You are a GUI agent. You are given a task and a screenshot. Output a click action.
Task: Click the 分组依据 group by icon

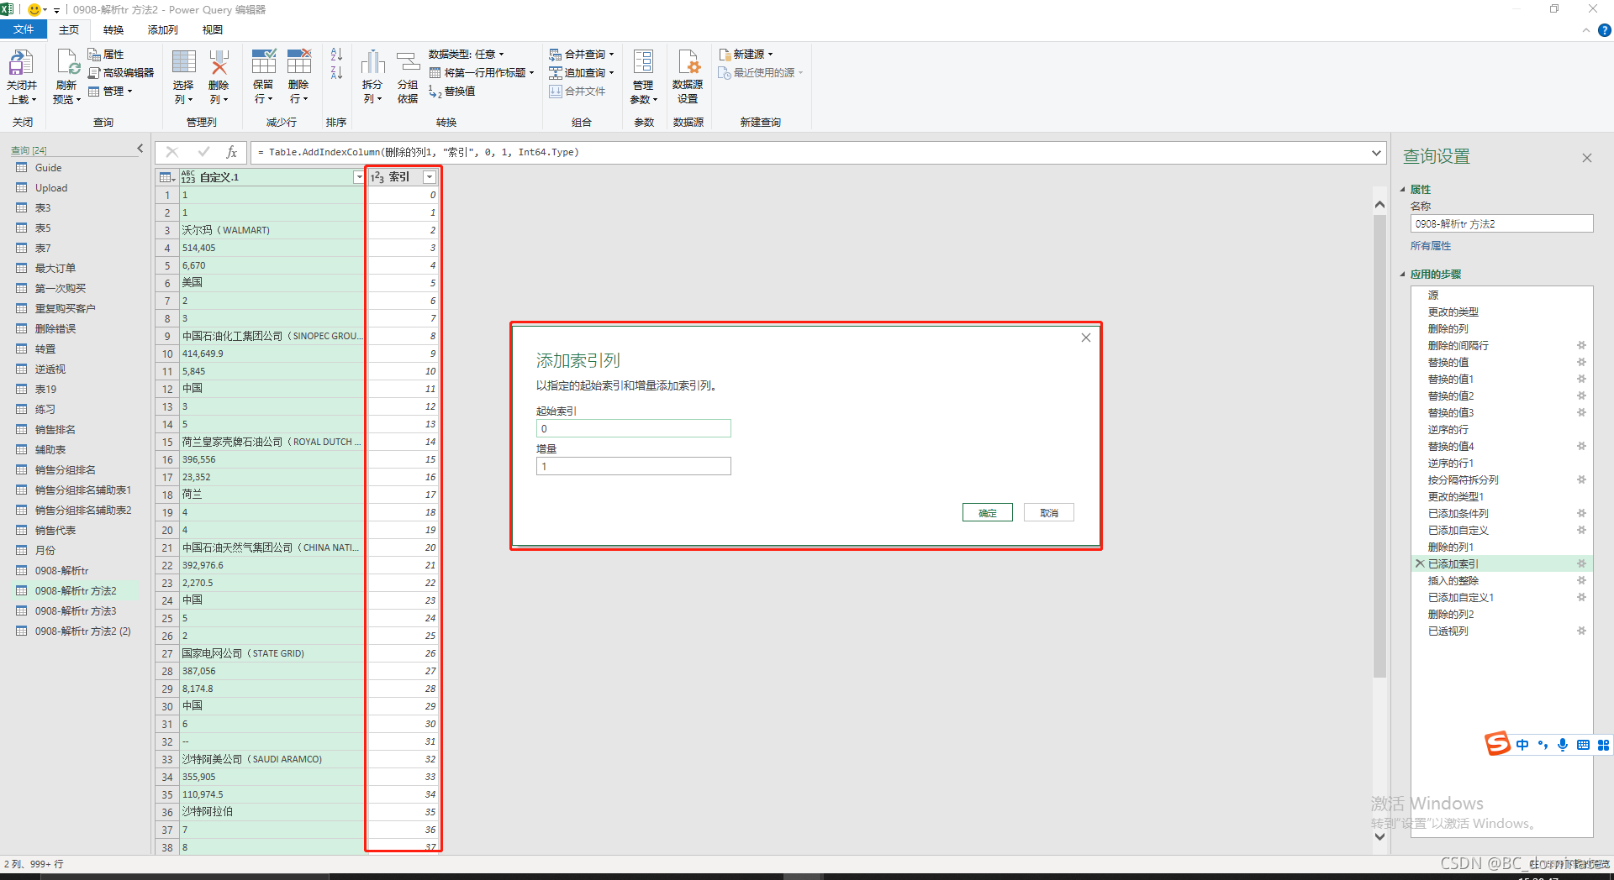[408, 63]
